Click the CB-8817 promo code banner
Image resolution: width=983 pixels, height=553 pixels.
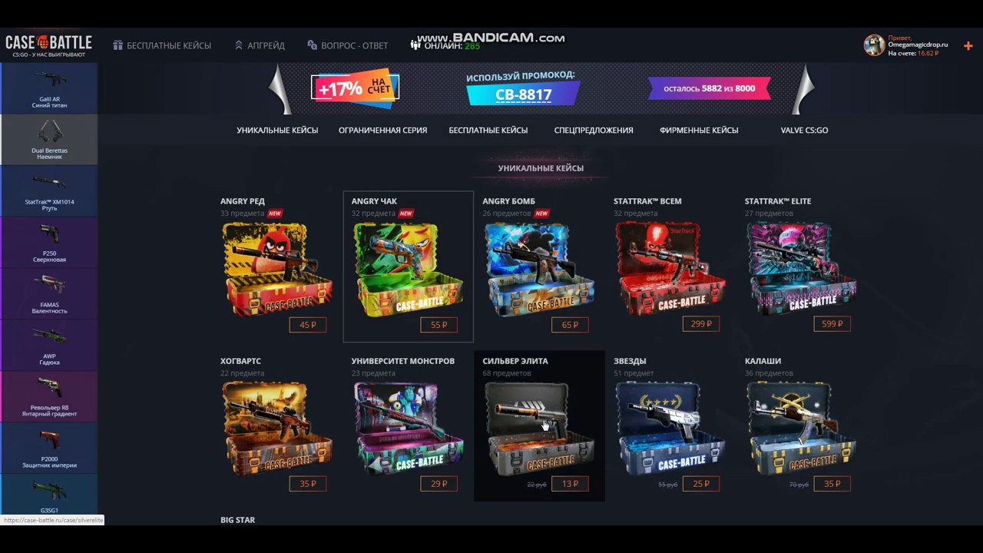(523, 94)
